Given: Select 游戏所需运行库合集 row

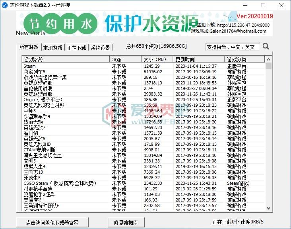Looking at the screenshot, I should point(144,77).
